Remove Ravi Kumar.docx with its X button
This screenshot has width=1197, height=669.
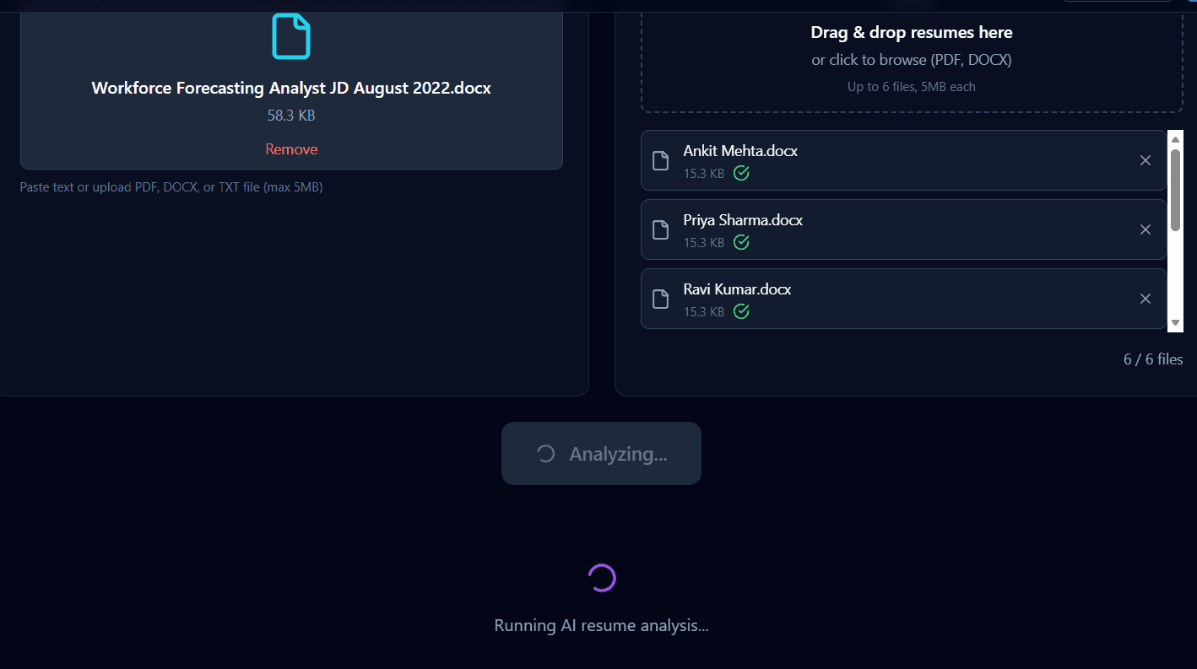click(1146, 299)
